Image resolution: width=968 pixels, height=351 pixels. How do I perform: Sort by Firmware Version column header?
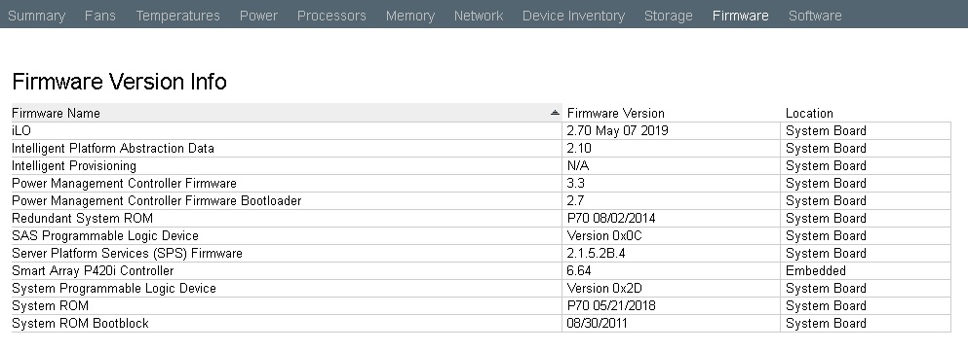[x=671, y=113]
